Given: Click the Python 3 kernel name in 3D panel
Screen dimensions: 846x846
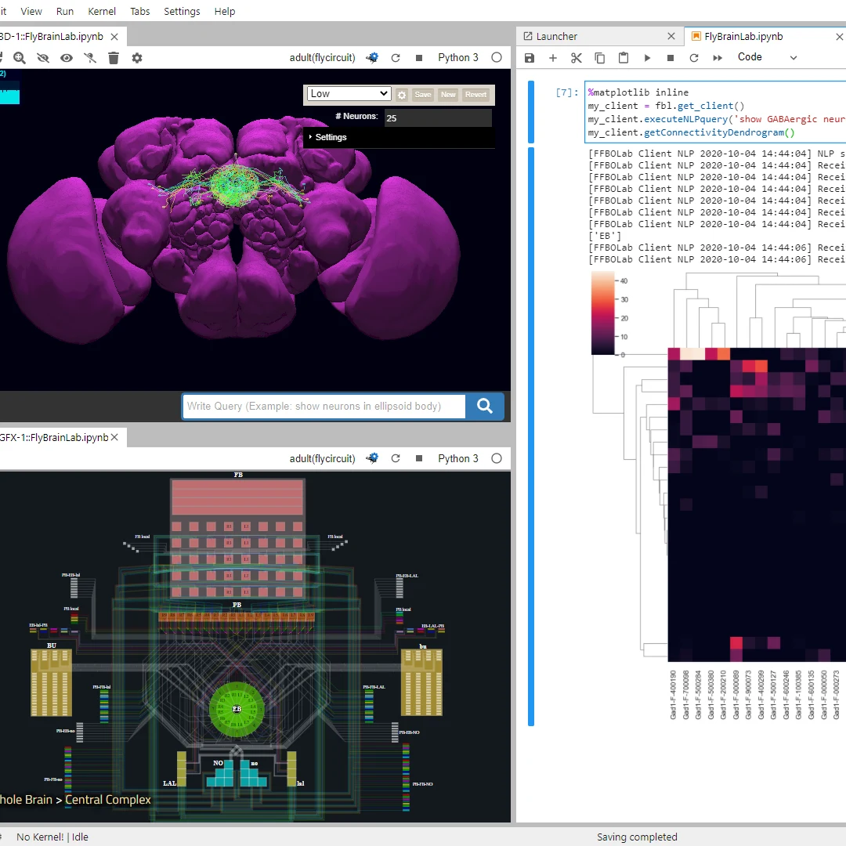Looking at the screenshot, I should coord(458,58).
